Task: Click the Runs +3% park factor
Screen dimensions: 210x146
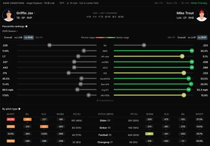Action: click(x=172, y=3)
